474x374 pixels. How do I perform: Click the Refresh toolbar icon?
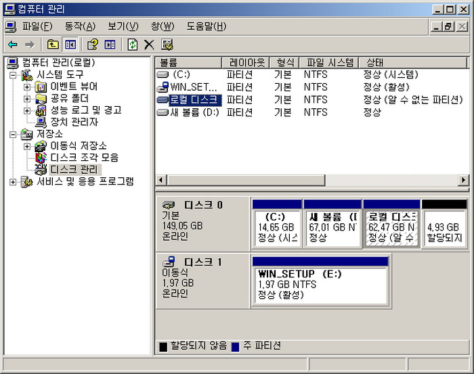click(133, 45)
